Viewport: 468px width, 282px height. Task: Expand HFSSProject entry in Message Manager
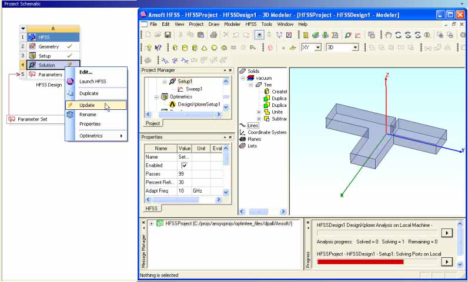tap(152, 223)
